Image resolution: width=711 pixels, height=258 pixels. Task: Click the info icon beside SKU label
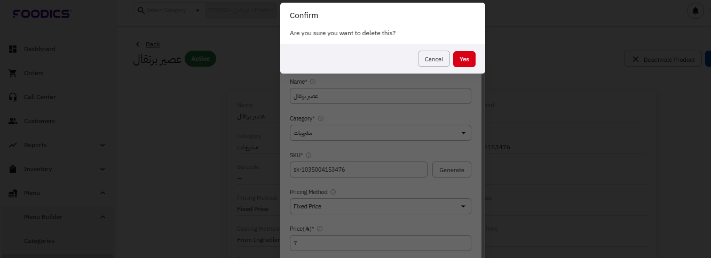click(309, 155)
